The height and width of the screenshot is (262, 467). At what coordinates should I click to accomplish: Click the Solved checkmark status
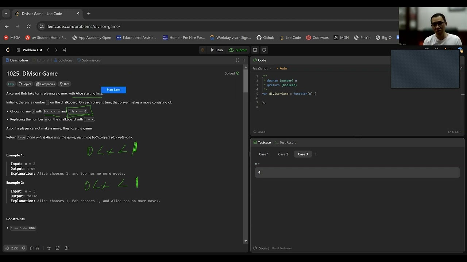[x=232, y=73]
